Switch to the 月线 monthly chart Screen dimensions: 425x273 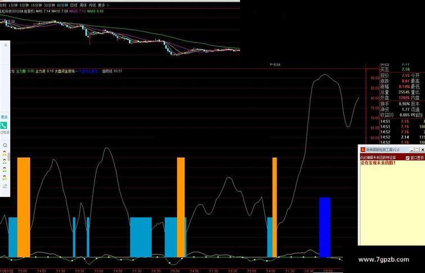click(x=92, y=5)
